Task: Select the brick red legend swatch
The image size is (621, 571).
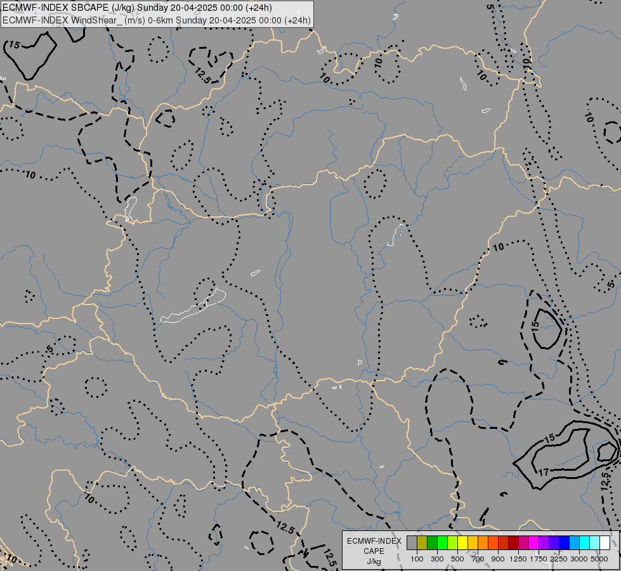Action: [x=504, y=542]
